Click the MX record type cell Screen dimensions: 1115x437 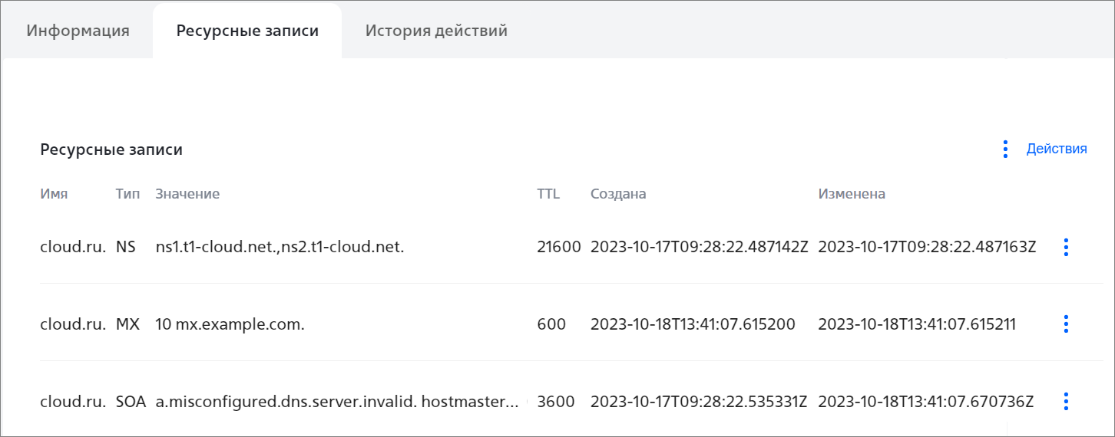pyautogui.click(x=127, y=324)
